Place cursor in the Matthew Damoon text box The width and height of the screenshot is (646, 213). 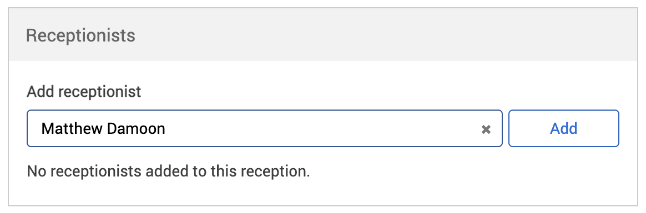[x=265, y=128]
